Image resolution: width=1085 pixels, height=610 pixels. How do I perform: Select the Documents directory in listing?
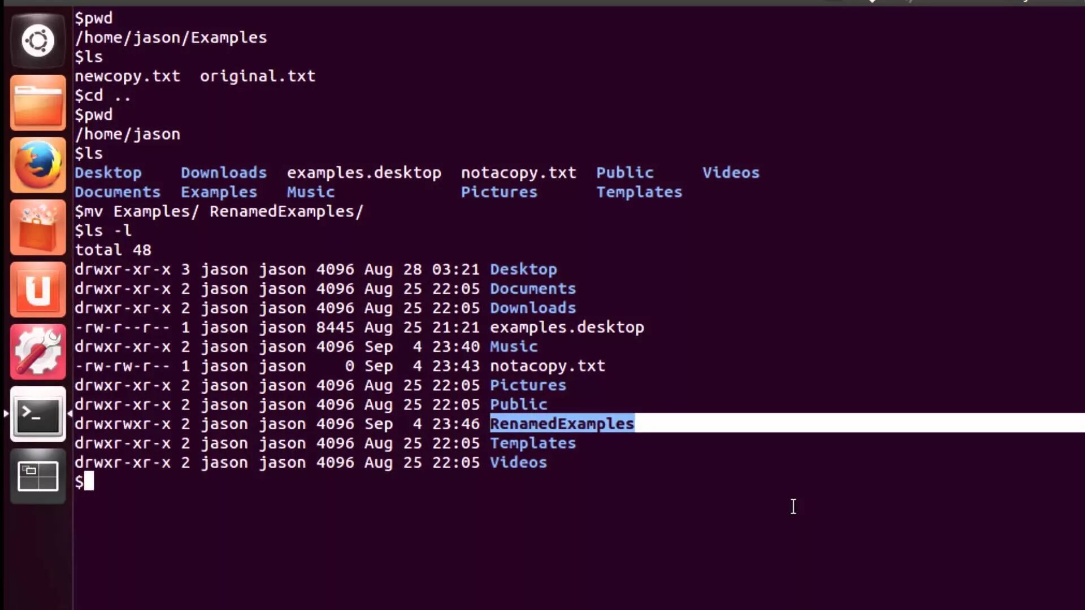(533, 288)
